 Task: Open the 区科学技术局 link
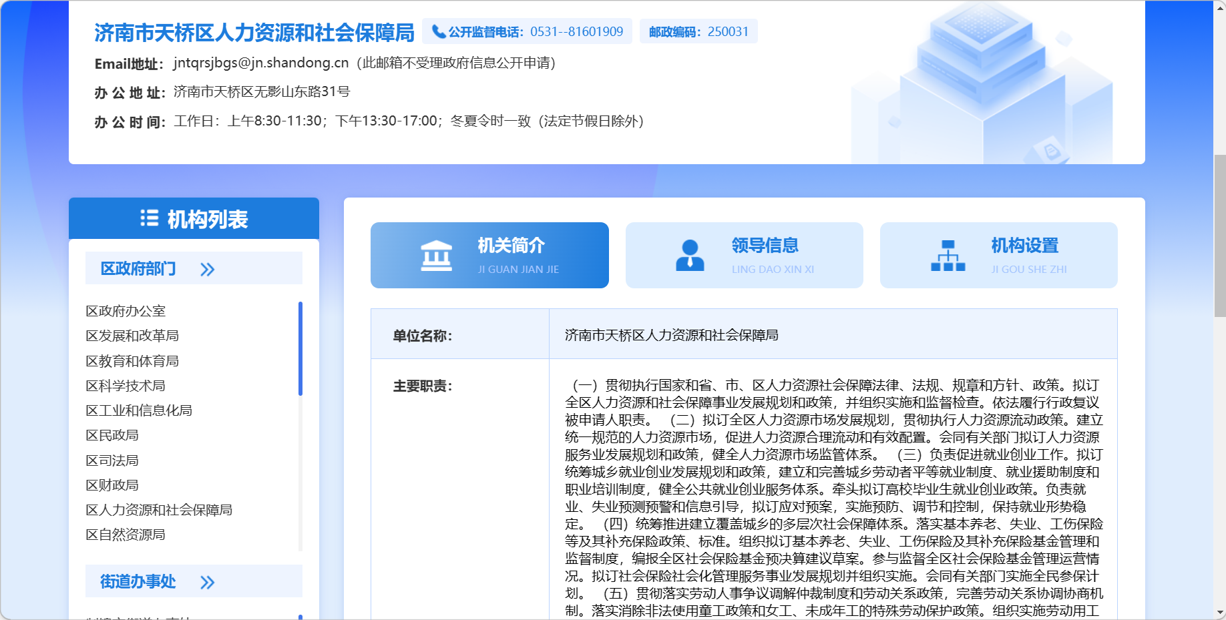[126, 386]
